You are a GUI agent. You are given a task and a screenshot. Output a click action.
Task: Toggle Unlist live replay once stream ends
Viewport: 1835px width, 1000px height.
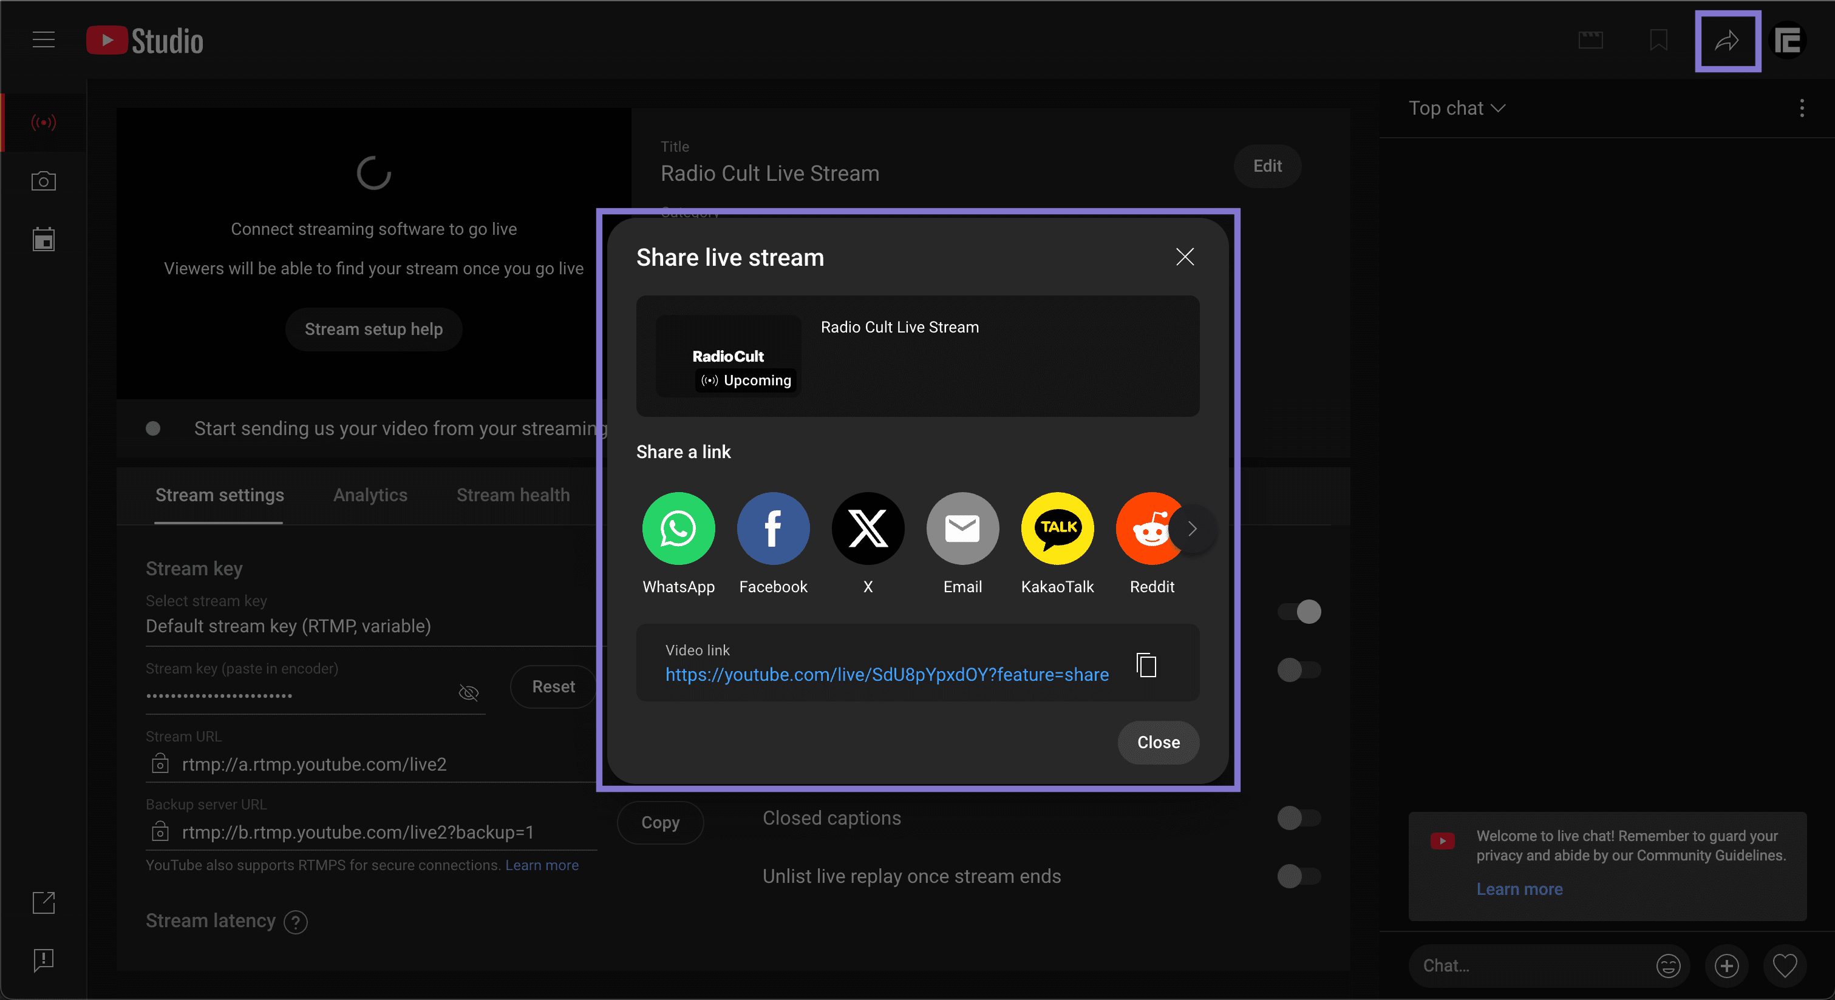(x=1299, y=876)
